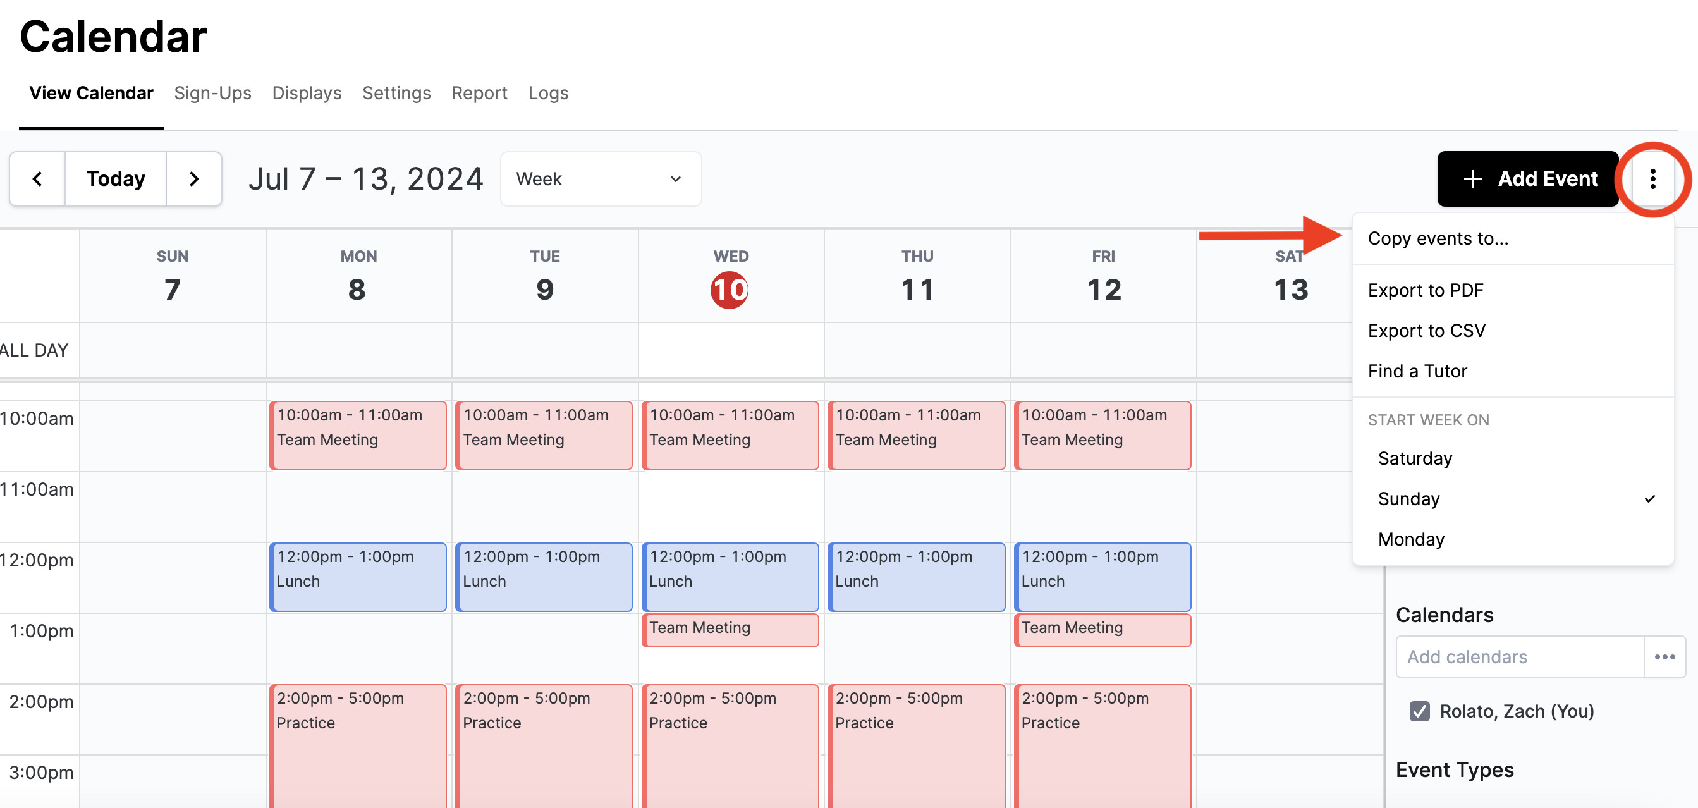The height and width of the screenshot is (808, 1698).
Task: Switch to the Sign-Ups tab
Action: (x=212, y=93)
